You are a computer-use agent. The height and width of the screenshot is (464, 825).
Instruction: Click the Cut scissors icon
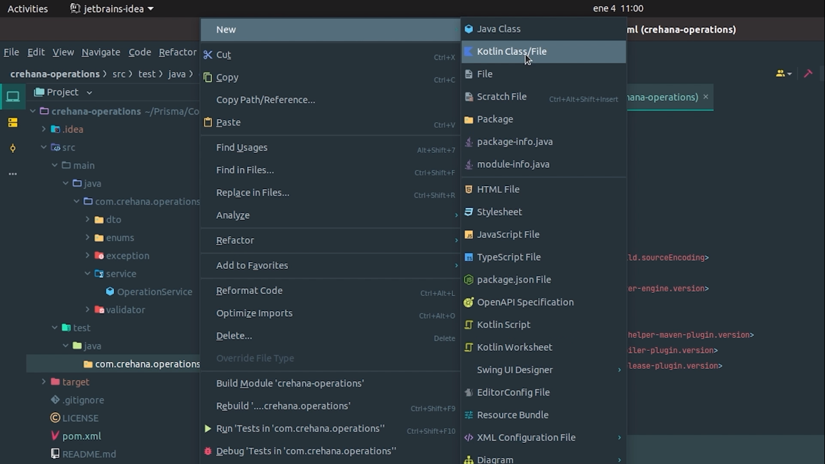tap(208, 55)
